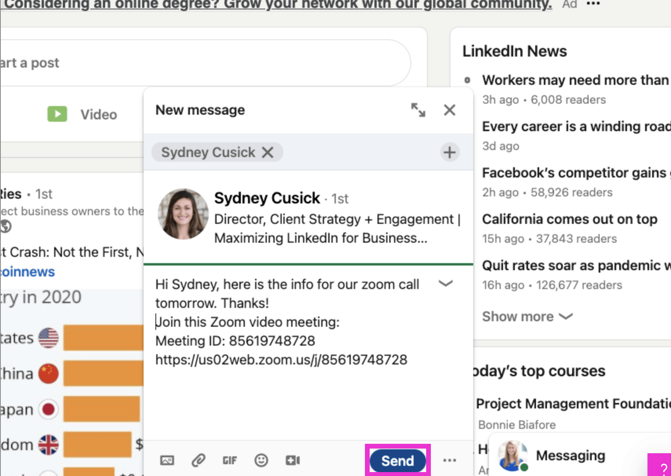Click the Meeting ID line in message

[x=235, y=341]
